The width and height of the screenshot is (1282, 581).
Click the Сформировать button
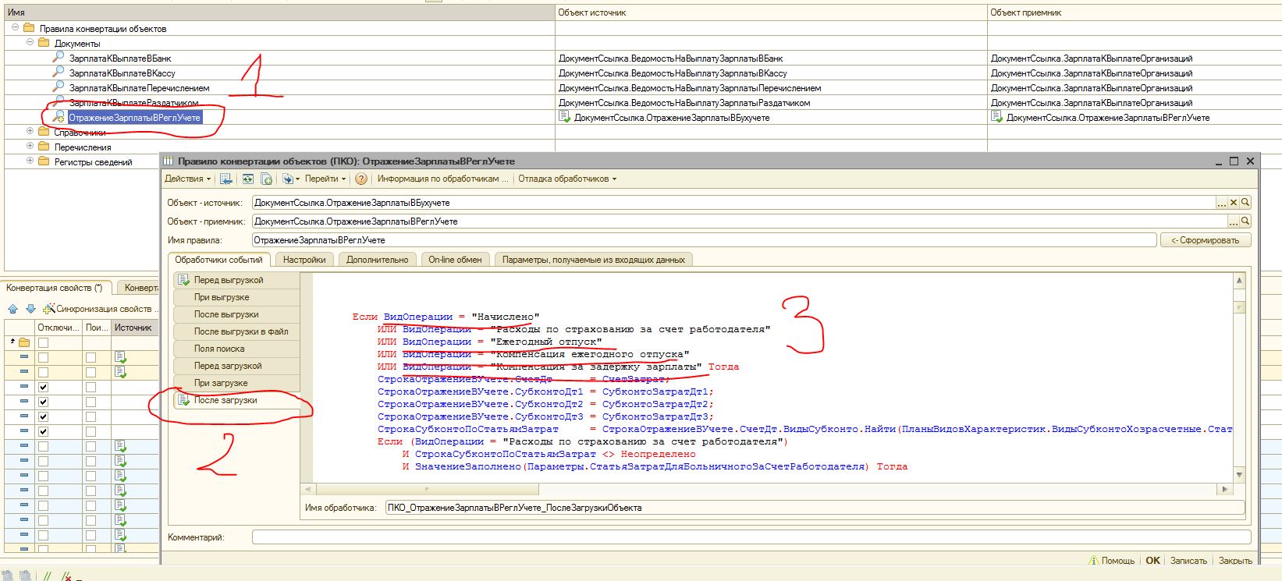(x=1206, y=240)
